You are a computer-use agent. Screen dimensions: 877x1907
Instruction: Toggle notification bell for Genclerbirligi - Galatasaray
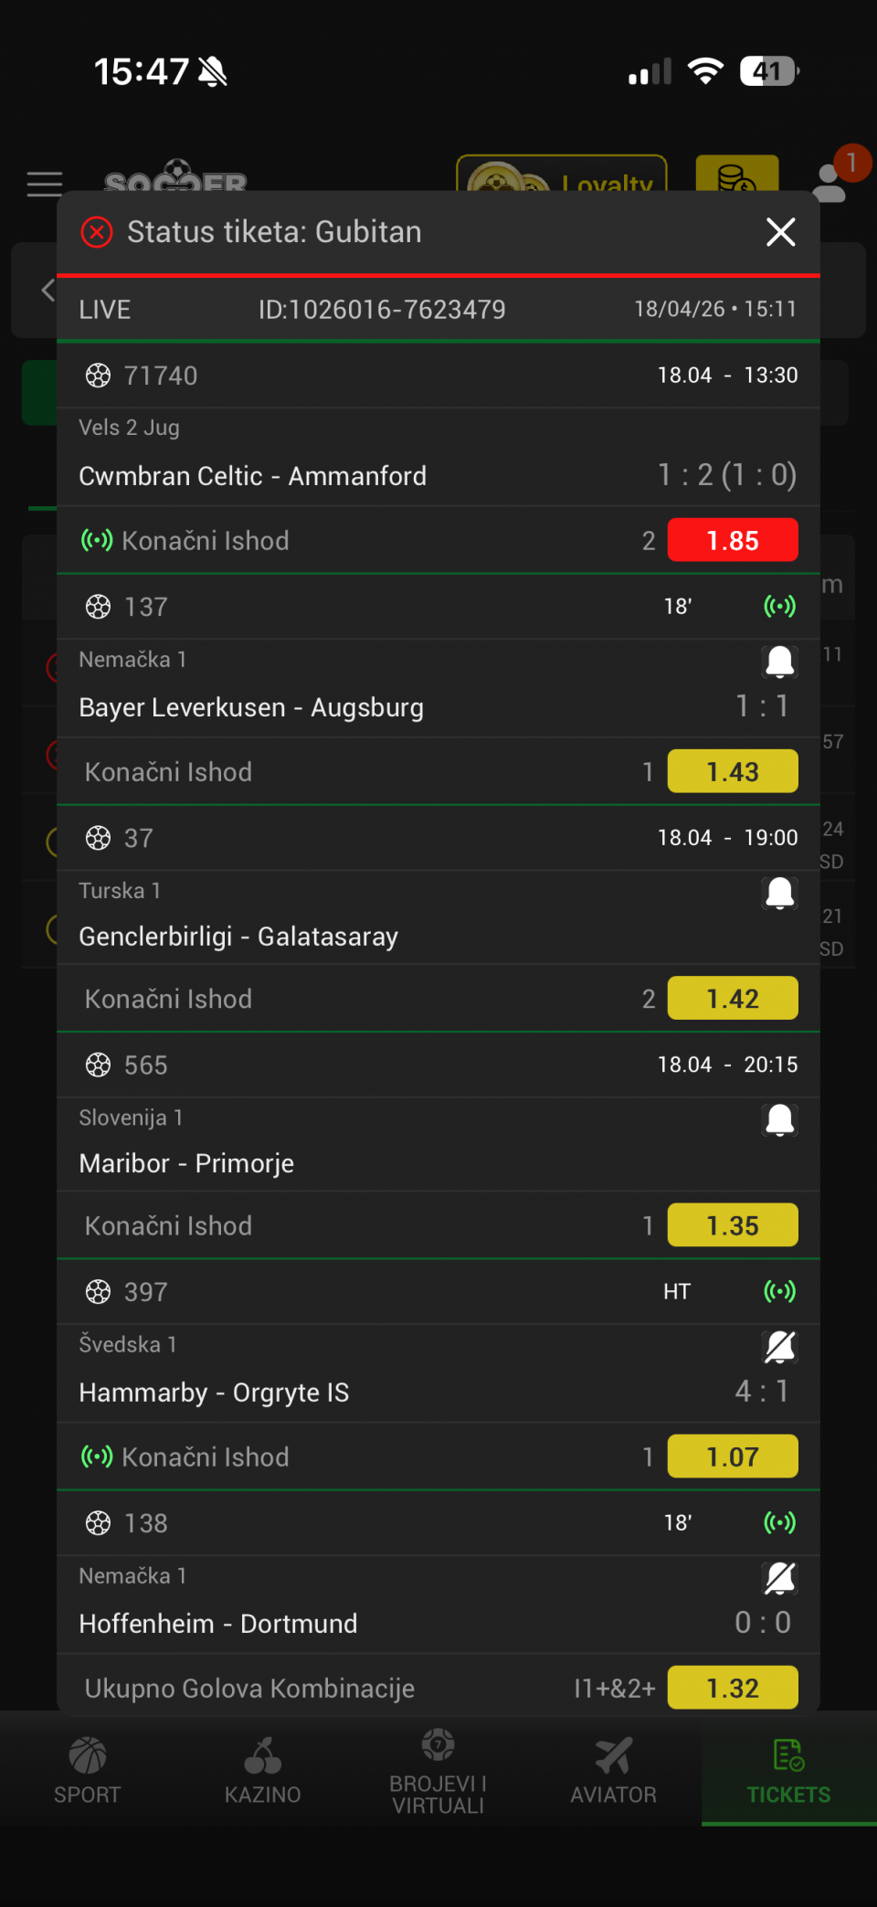pos(779,892)
